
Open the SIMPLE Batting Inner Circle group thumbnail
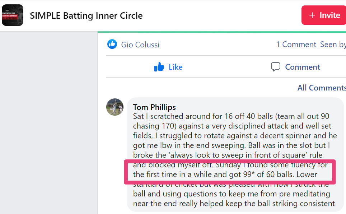(13, 15)
